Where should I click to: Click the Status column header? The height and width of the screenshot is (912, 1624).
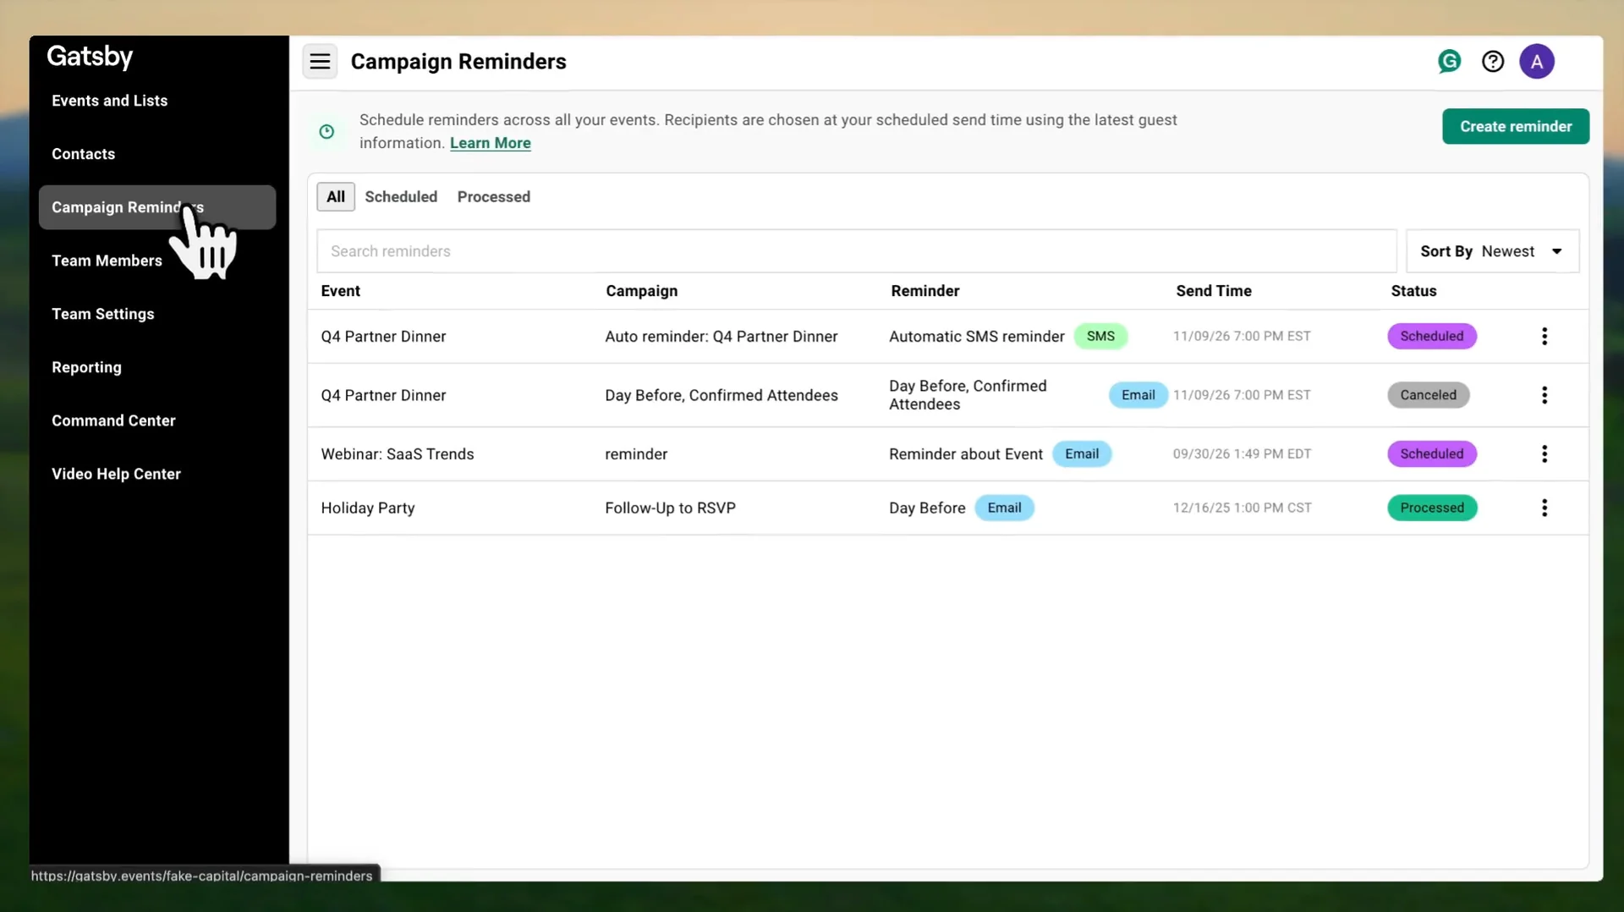click(x=1413, y=291)
